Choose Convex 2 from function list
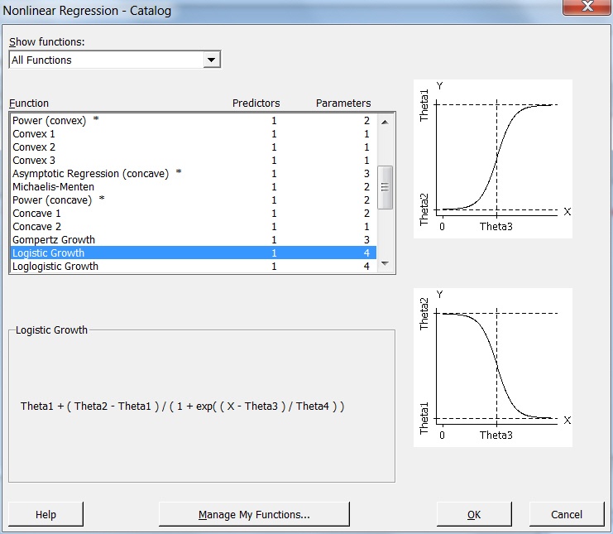This screenshot has height=534, width=613. pos(34,147)
